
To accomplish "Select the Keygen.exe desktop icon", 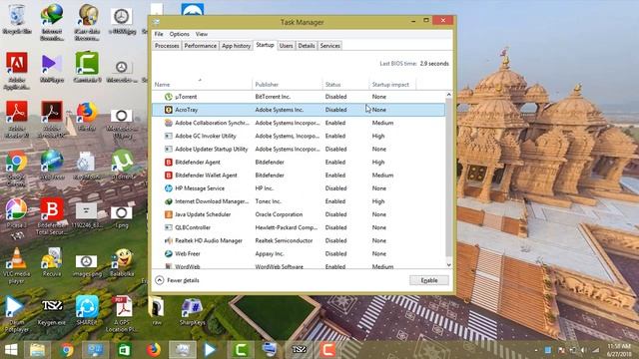I will [52, 312].
